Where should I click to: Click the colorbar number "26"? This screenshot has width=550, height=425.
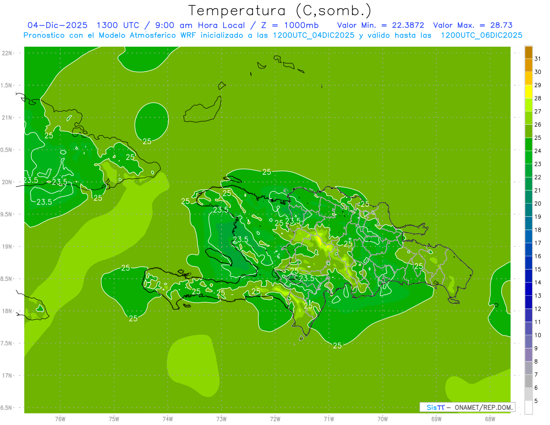[x=538, y=125]
